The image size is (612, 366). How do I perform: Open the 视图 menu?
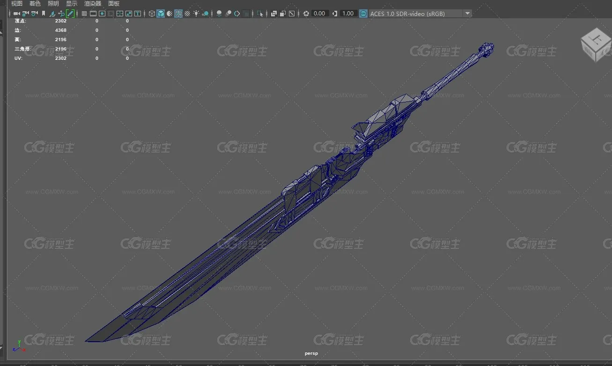[17, 3]
